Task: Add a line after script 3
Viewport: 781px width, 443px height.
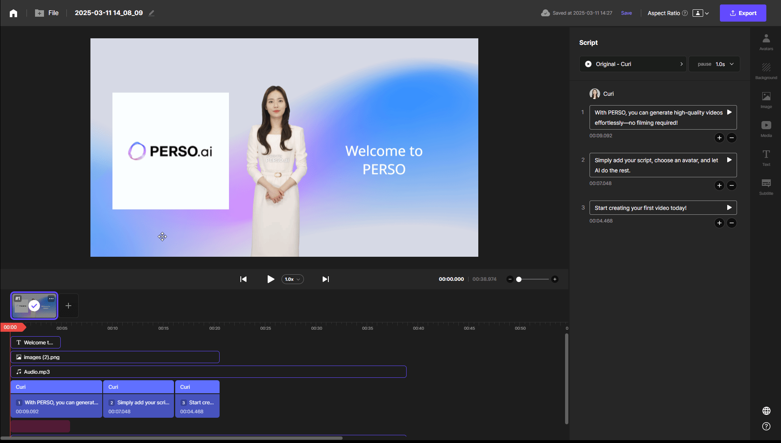Action: [x=719, y=223]
